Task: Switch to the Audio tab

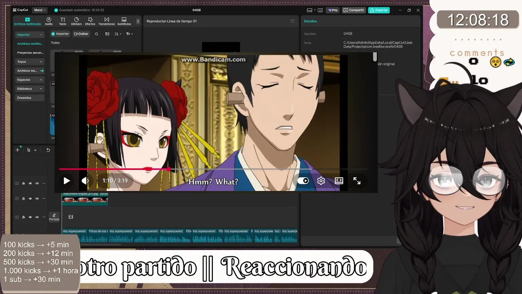Action: click(x=49, y=22)
